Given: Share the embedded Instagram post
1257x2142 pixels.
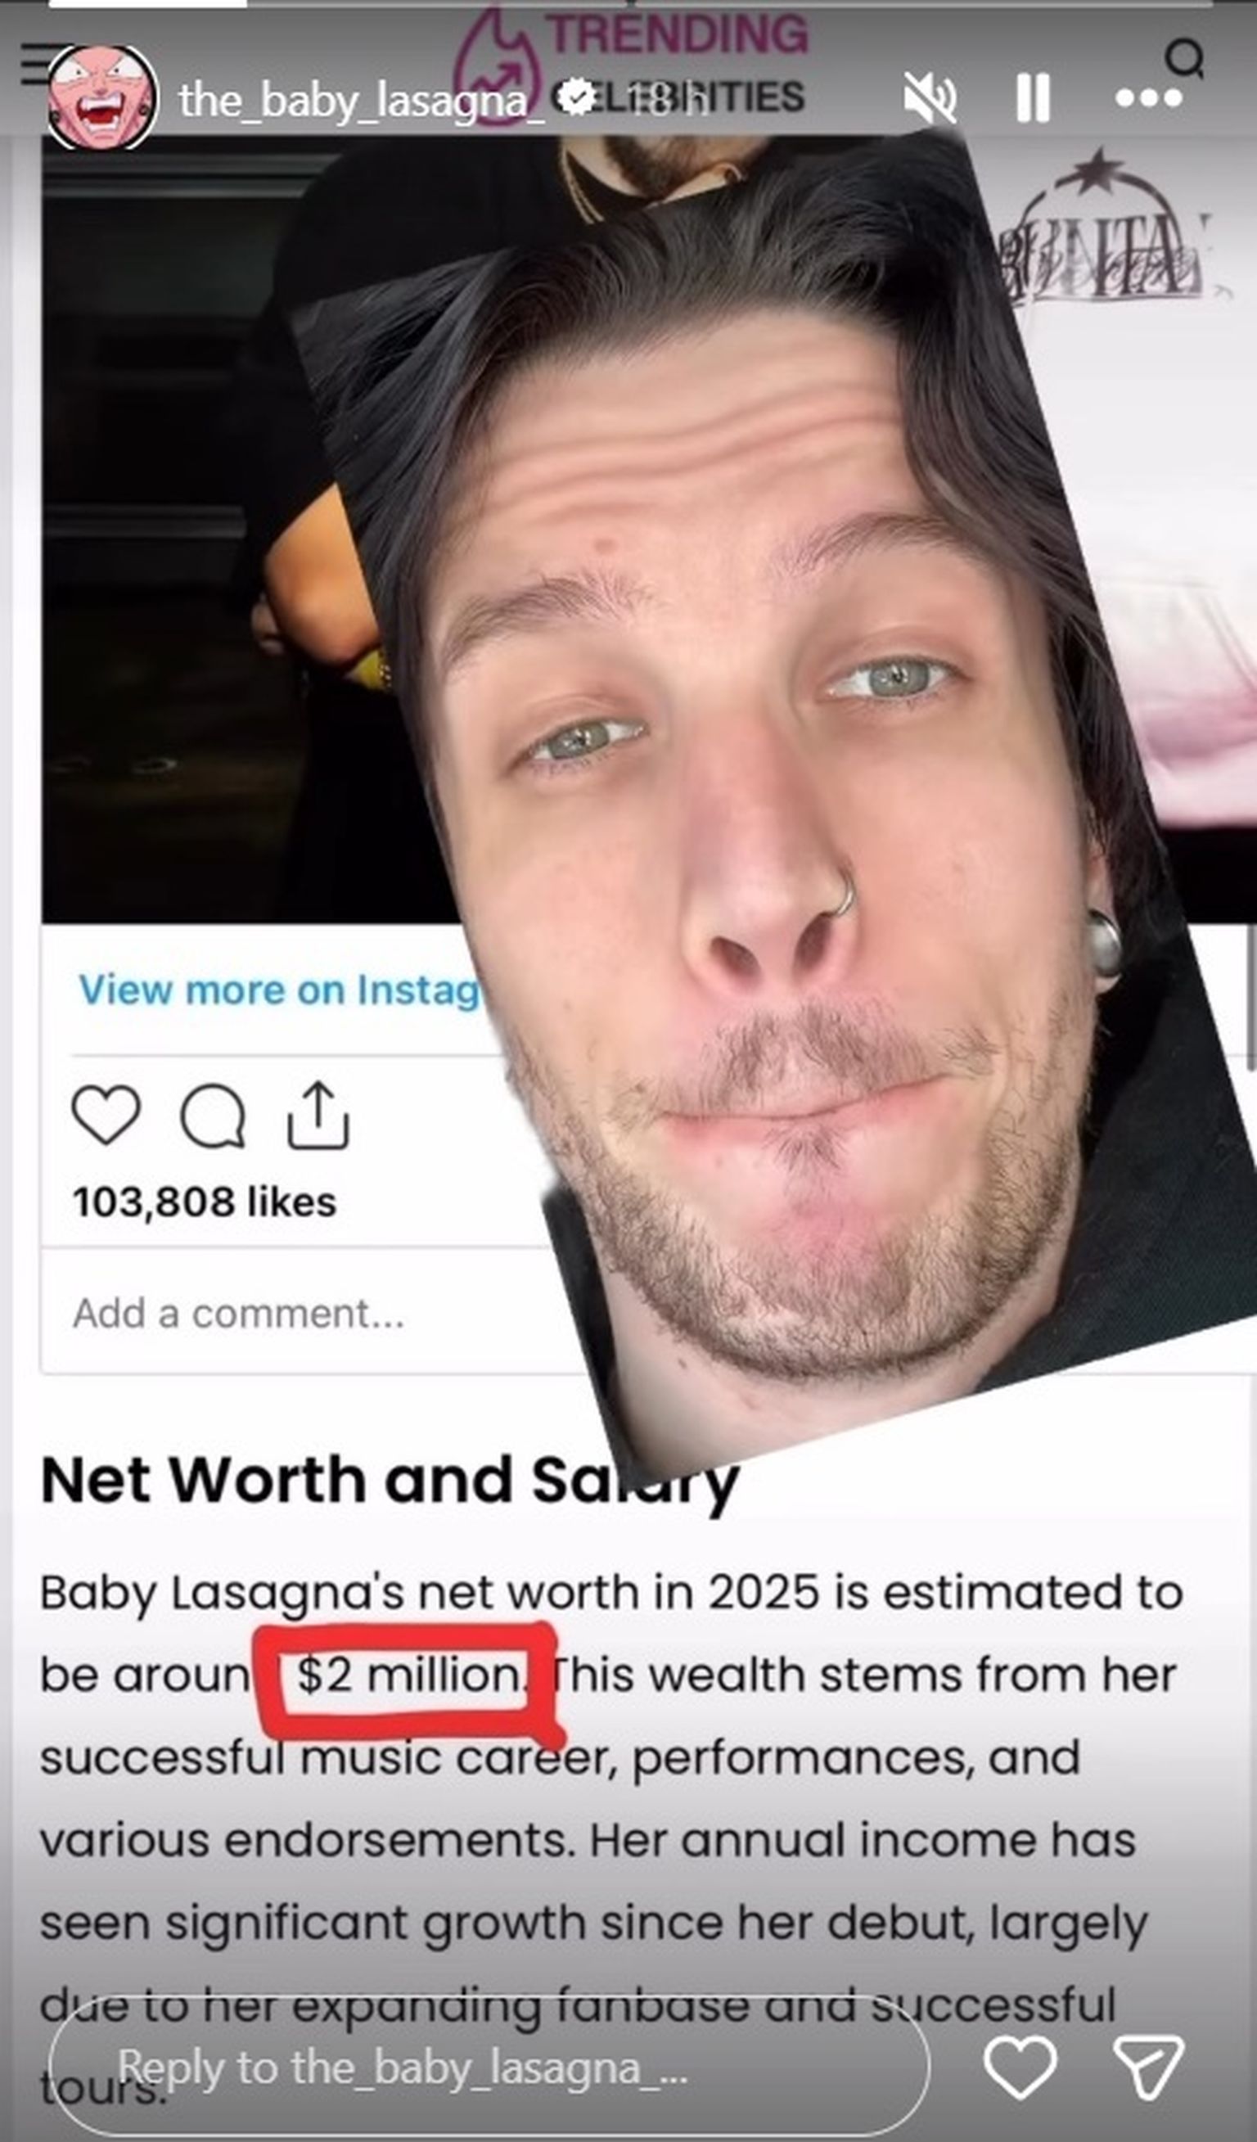Looking at the screenshot, I should pyautogui.click(x=318, y=1116).
